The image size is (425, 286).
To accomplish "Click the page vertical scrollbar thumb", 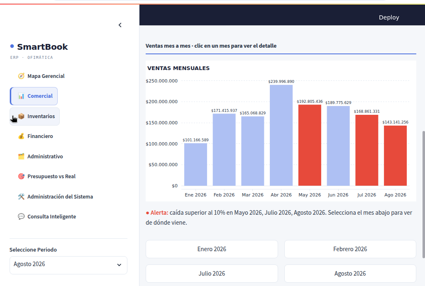I will coord(423,194).
